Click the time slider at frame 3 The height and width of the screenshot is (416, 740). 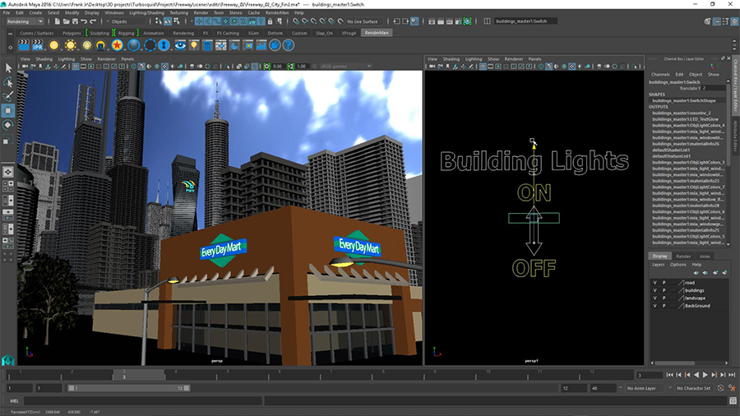(x=125, y=376)
